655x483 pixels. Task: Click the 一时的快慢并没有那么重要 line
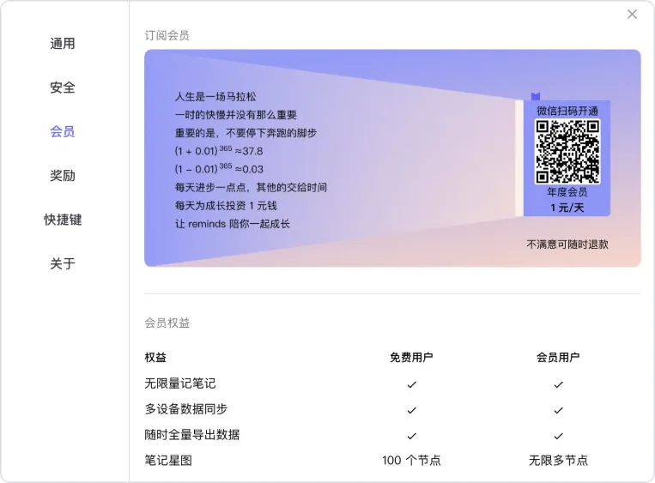click(235, 115)
